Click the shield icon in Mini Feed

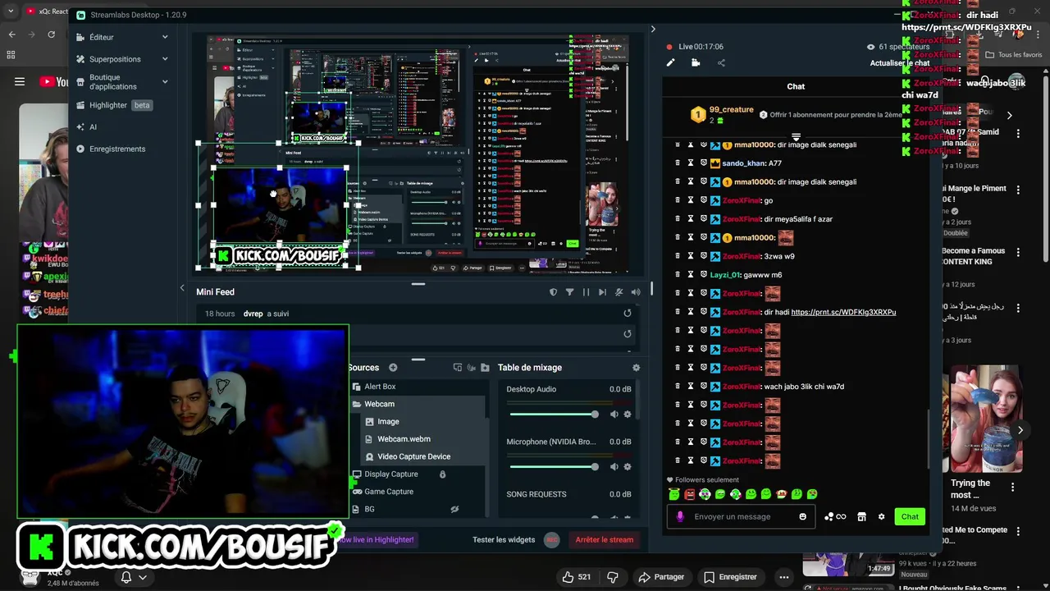pos(553,292)
